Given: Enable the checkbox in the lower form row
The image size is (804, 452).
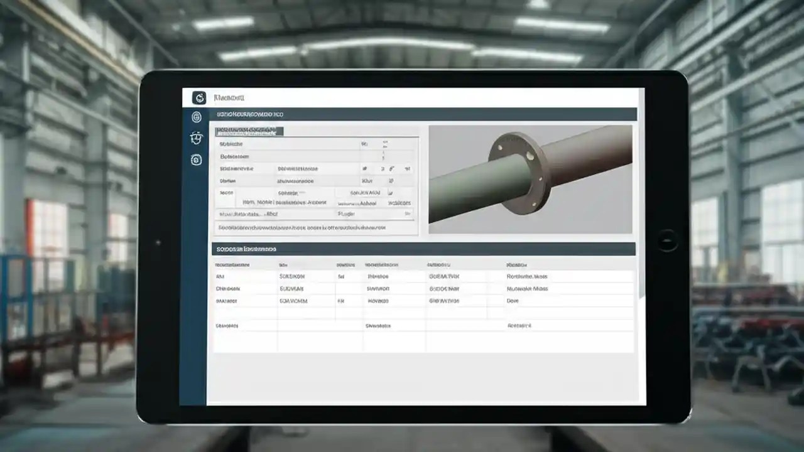Looking at the screenshot, I should click(x=391, y=193).
